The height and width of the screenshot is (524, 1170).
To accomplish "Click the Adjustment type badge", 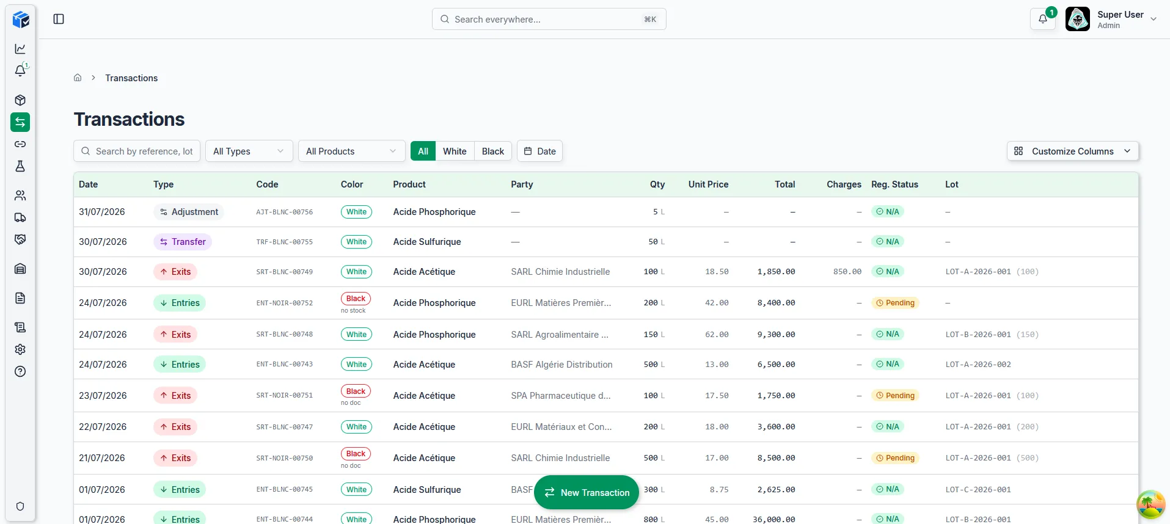I will pyautogui.click(x=189, y=212).
